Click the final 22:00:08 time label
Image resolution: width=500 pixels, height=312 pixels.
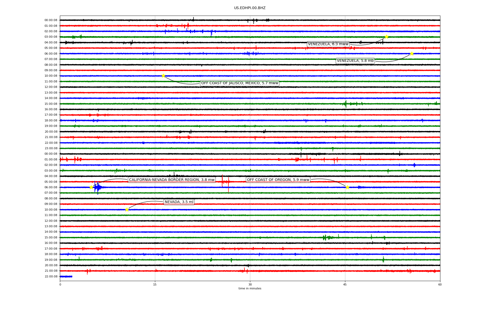click(51, 277)
